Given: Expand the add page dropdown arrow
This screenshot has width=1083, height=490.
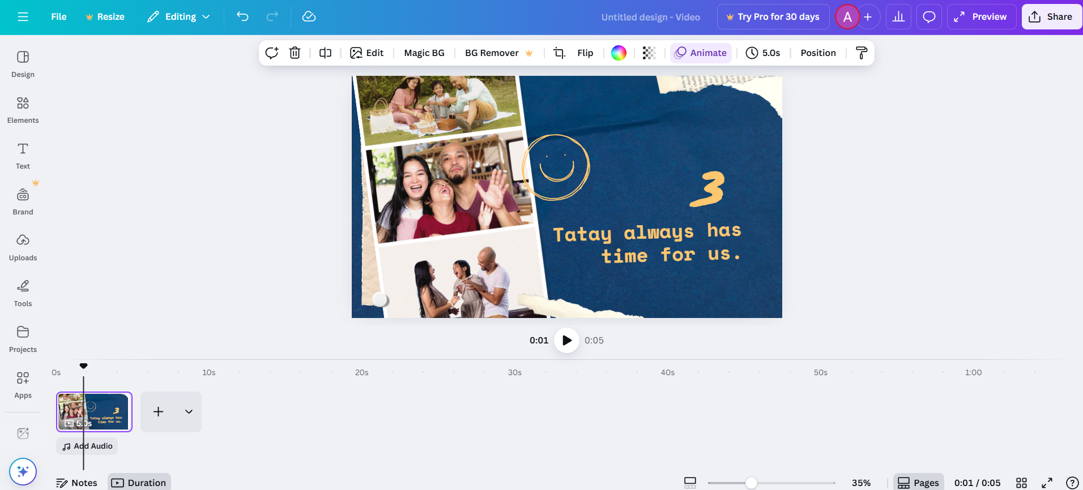Looking at the screenshot, I should point(189,412).
